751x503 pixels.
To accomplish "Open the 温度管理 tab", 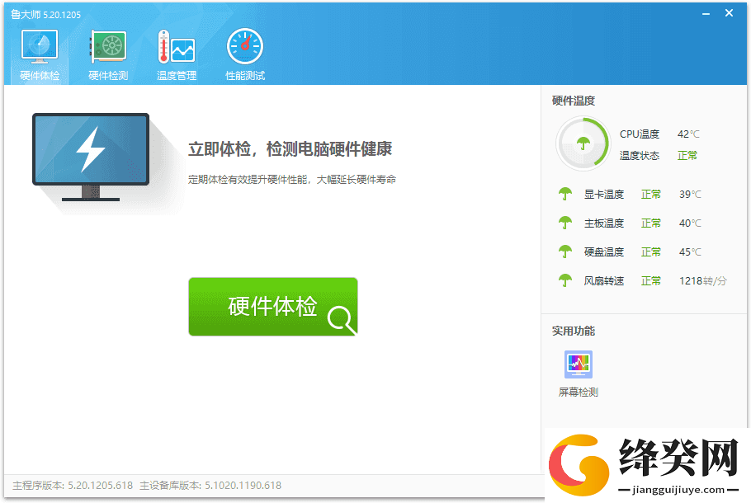I will tap(177, 55).
